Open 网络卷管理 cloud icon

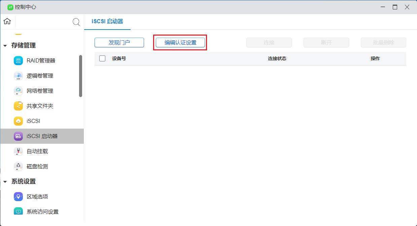pyautogui.click(x=18, y=91)
